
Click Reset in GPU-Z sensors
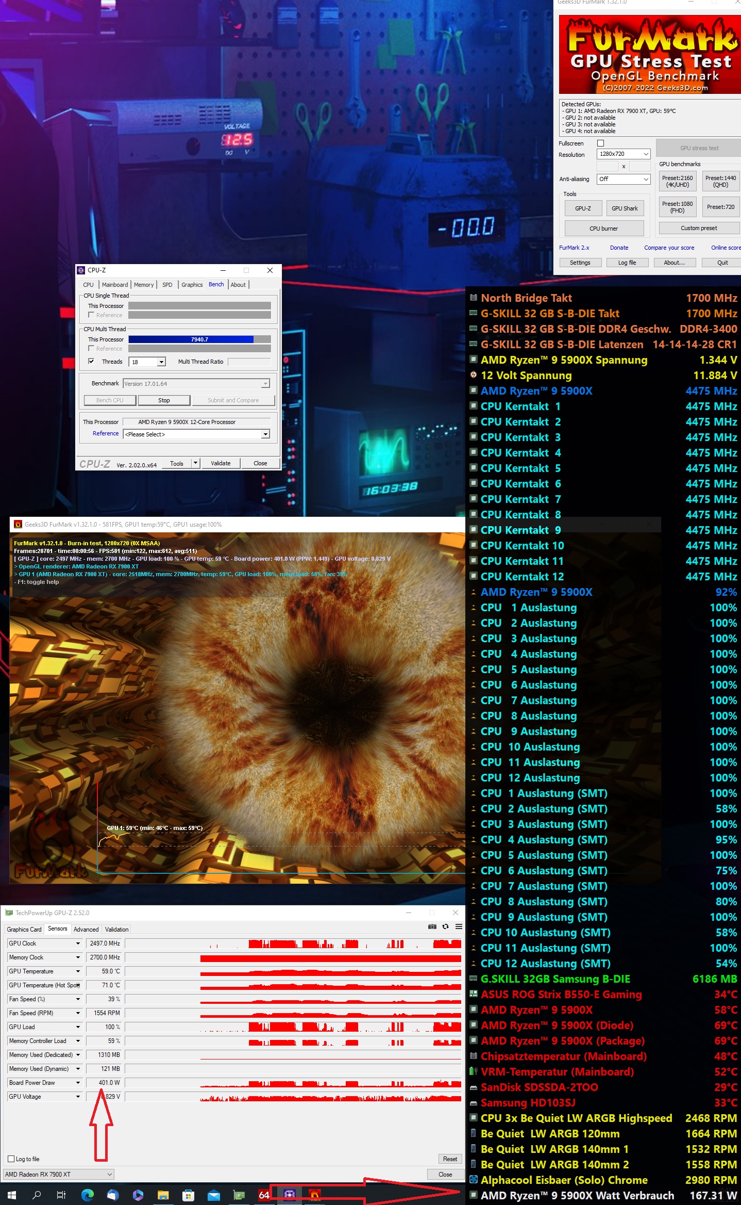click(x=450, y=1159)
